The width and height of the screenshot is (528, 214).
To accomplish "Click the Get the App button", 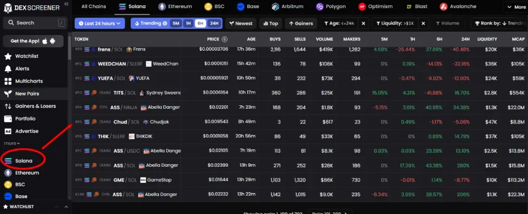I will [33, 41].
